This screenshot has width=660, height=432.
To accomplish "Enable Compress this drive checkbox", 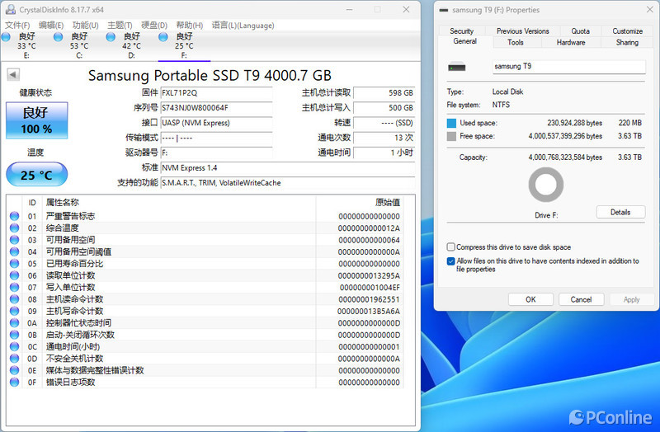I will 450,247.
